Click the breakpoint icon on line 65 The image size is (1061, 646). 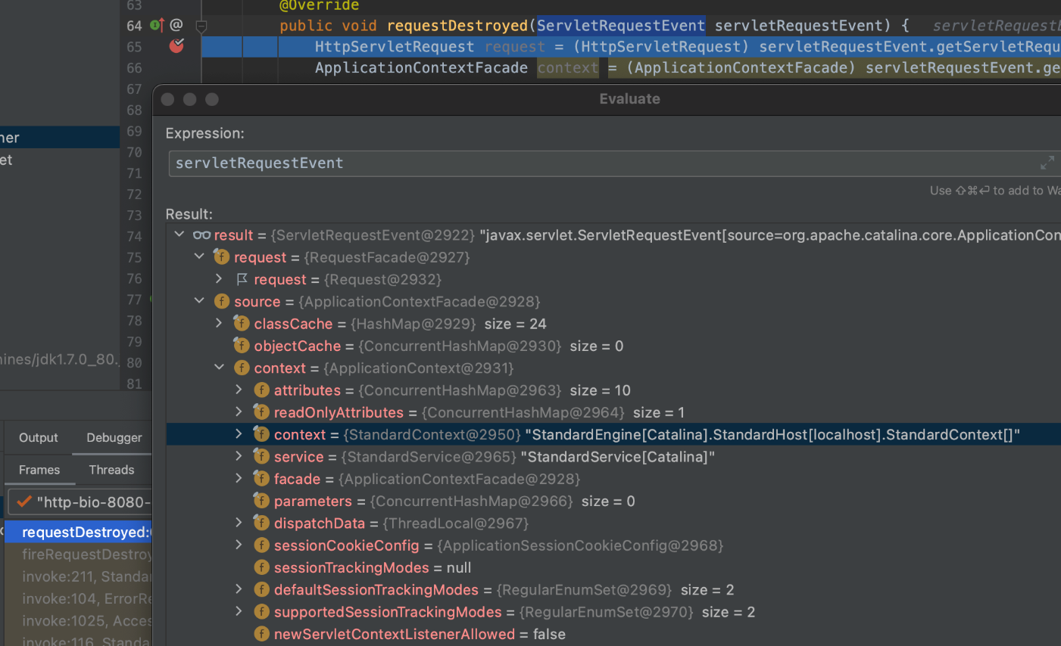(176, 46)
